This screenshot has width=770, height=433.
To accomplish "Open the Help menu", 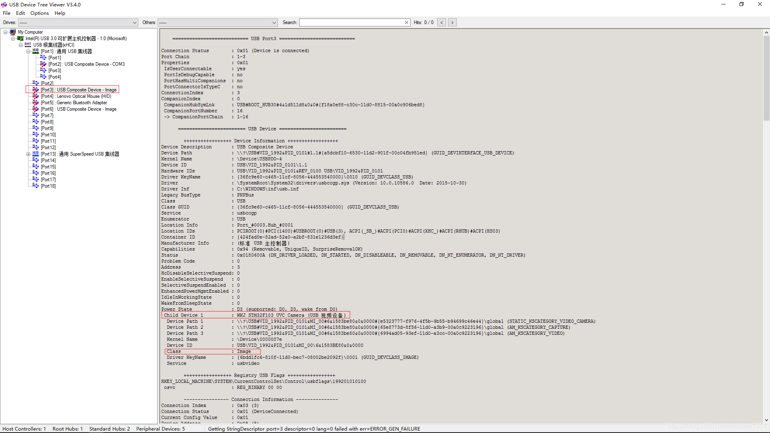I will [60, 13].
